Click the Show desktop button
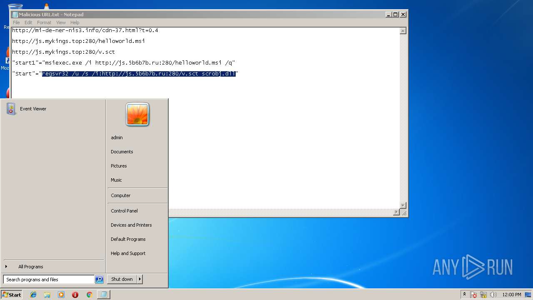This screenshot has width=533, height=300. [x=528, y=295]
